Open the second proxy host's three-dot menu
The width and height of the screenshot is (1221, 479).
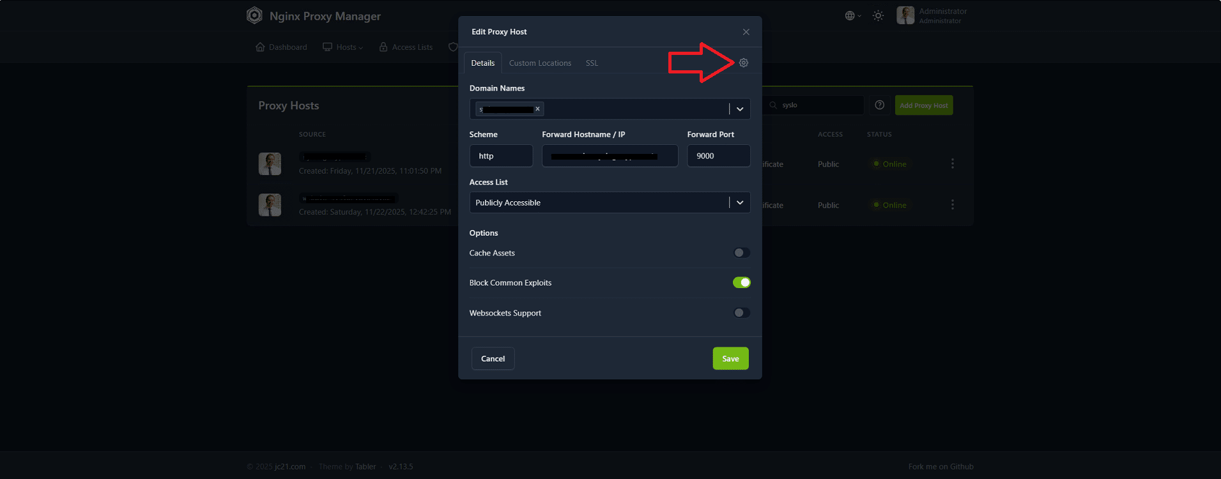(x=952, y=205)
